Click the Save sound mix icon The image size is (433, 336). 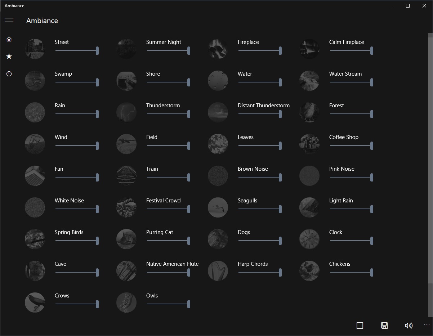tap(384, 326)
